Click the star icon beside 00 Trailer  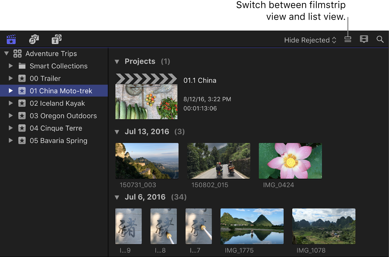(22, 78)
